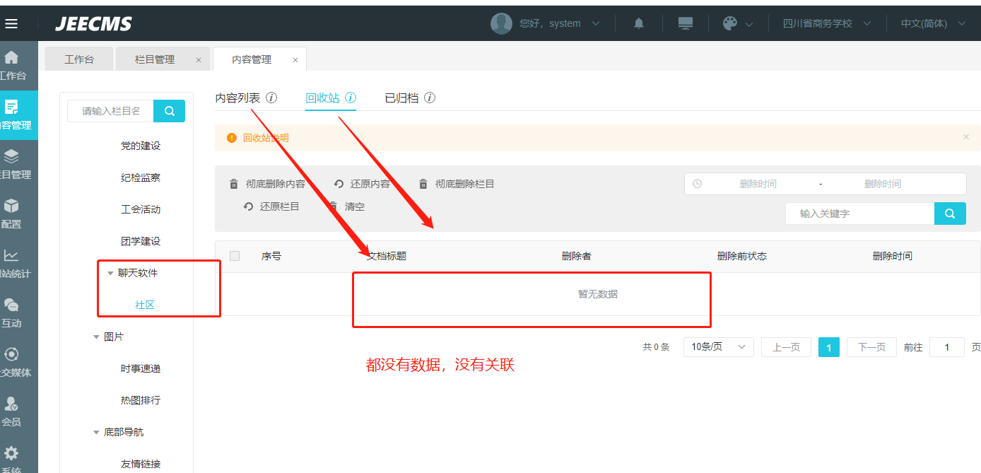Click the monitor preview icon
The width and height of the screenshot is (981, 473).
tap(685, 23)
